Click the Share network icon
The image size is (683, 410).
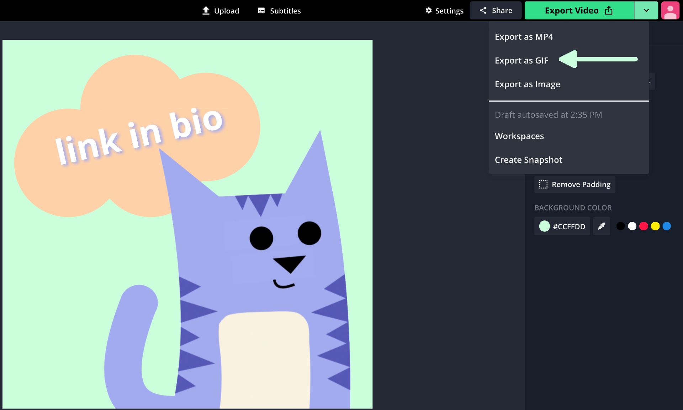[483, 11]
